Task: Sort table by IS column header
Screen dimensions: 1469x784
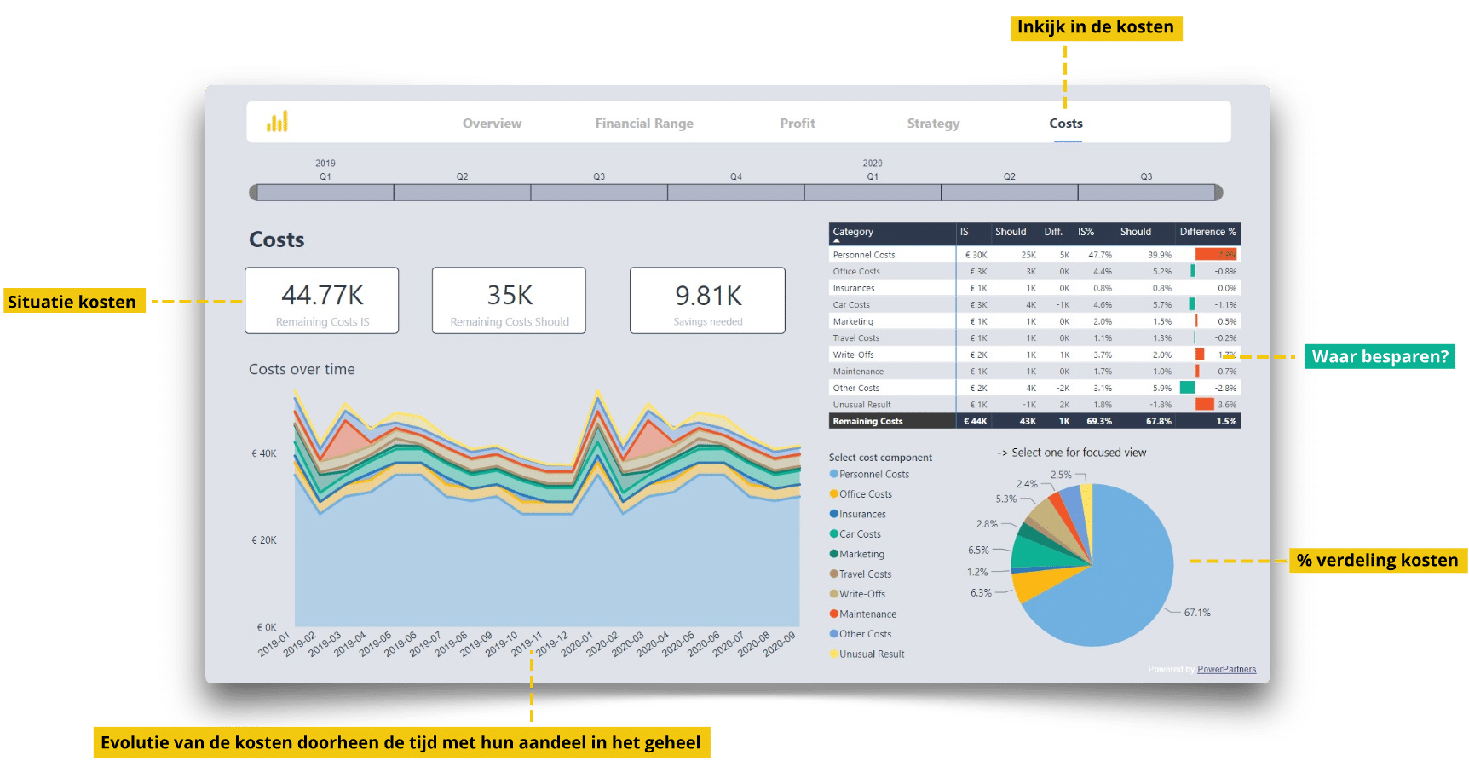Action: point(965,232)
